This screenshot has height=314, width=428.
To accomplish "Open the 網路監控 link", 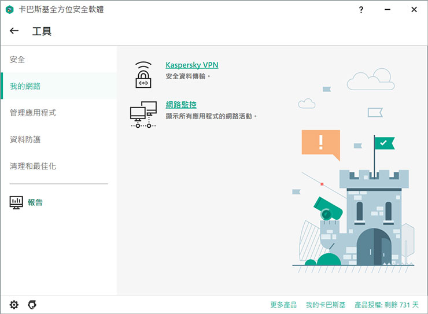I will pyautogui.click(x=181, y=105).
